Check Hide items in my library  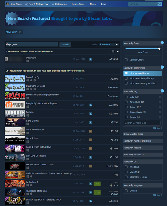[x=126, y=78]
